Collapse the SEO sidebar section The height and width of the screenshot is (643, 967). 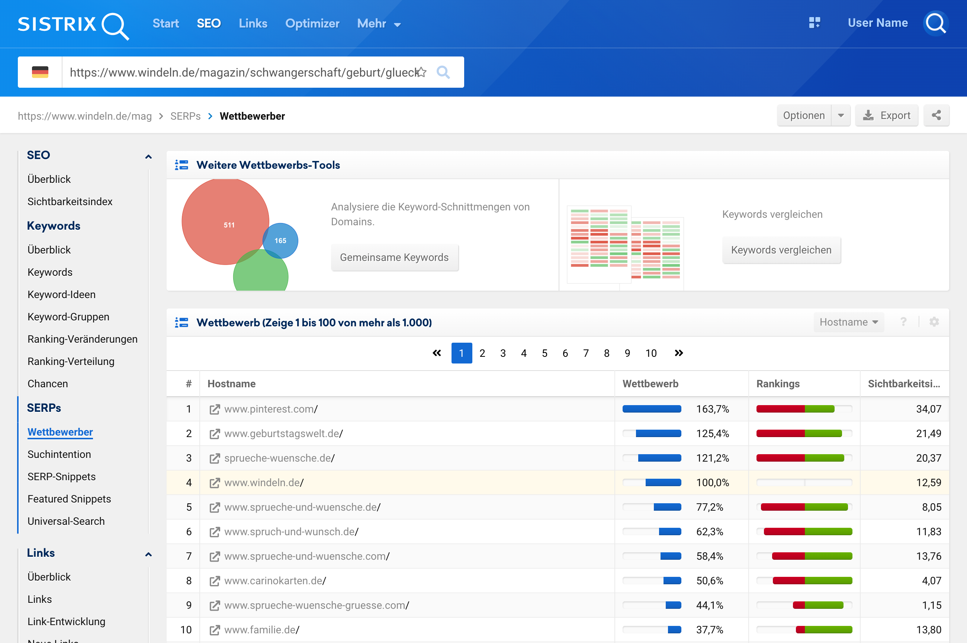click(148, 156)
